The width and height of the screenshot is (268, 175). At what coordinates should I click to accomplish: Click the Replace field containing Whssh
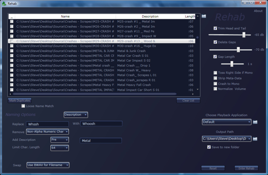47,124
